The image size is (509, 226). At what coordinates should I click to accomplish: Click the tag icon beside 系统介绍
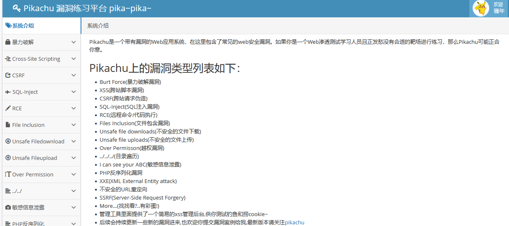pyautogui.click(x=8, y=26)
